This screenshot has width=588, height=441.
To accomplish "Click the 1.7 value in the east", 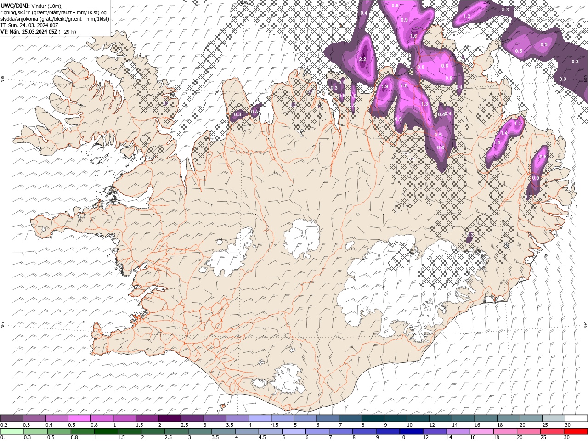I will pyautogui.click(x=518, y=124).
